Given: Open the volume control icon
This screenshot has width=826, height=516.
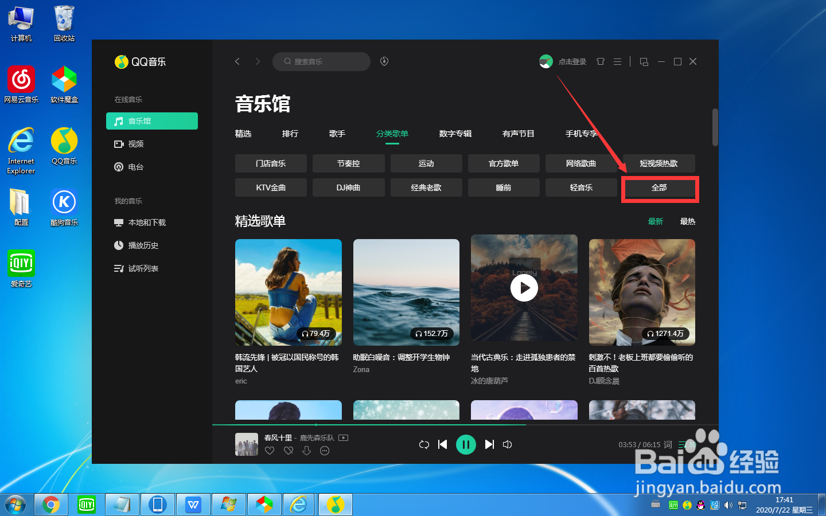Looking at the screenshot, I should [508, 444].
